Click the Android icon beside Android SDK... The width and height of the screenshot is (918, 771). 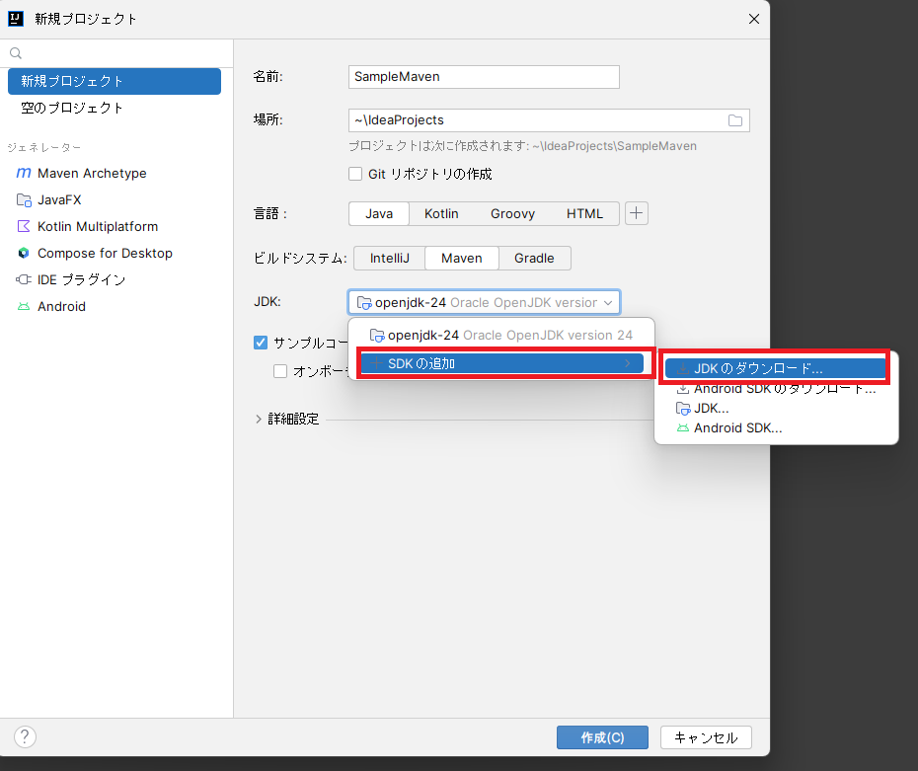[683, 427]
